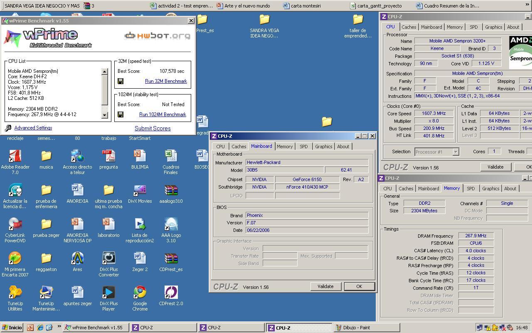Open Internet Explorer in quick launch
Viewport: 532px width, 333px height.
40,328
